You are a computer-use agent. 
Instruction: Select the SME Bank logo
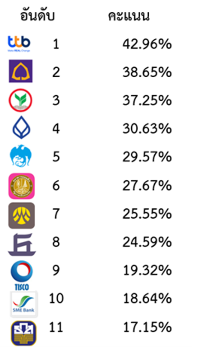(23, 304)
